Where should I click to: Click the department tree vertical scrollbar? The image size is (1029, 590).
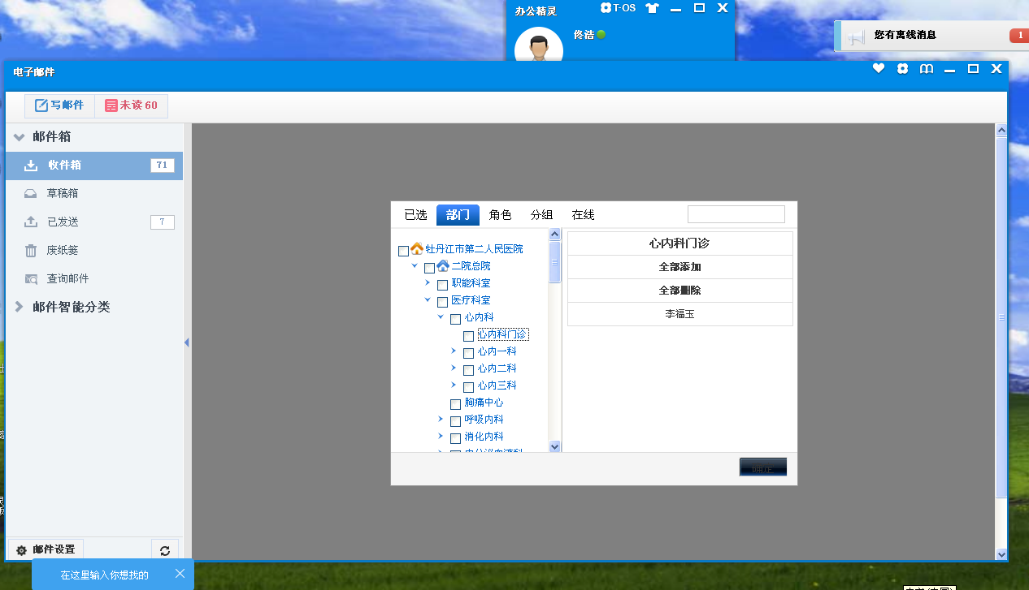click(x=555, y=341)
